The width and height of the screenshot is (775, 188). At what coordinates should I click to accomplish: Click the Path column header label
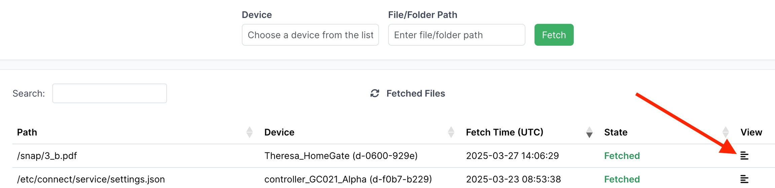tap(27, 132)
